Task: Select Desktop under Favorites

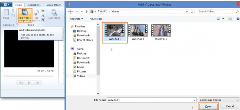Action: pyautogui.click(x=80, y=31)
